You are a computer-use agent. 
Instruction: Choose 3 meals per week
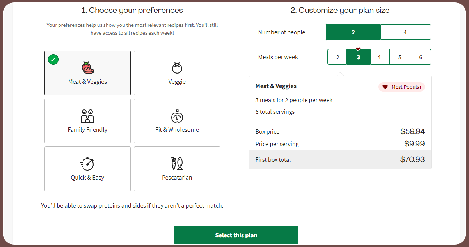[358, 57]
